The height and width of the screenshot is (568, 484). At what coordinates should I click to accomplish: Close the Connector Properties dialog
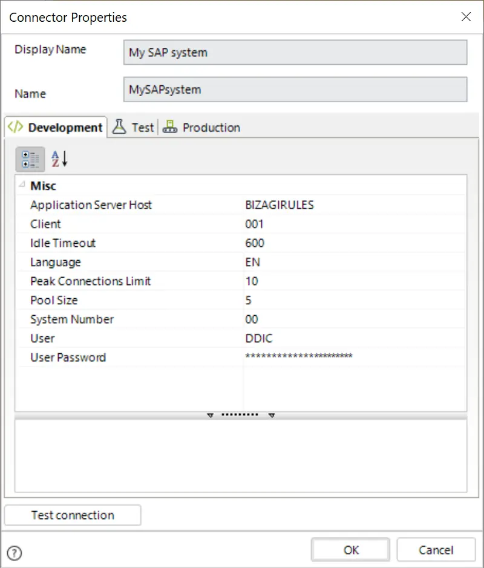(466, 17)
